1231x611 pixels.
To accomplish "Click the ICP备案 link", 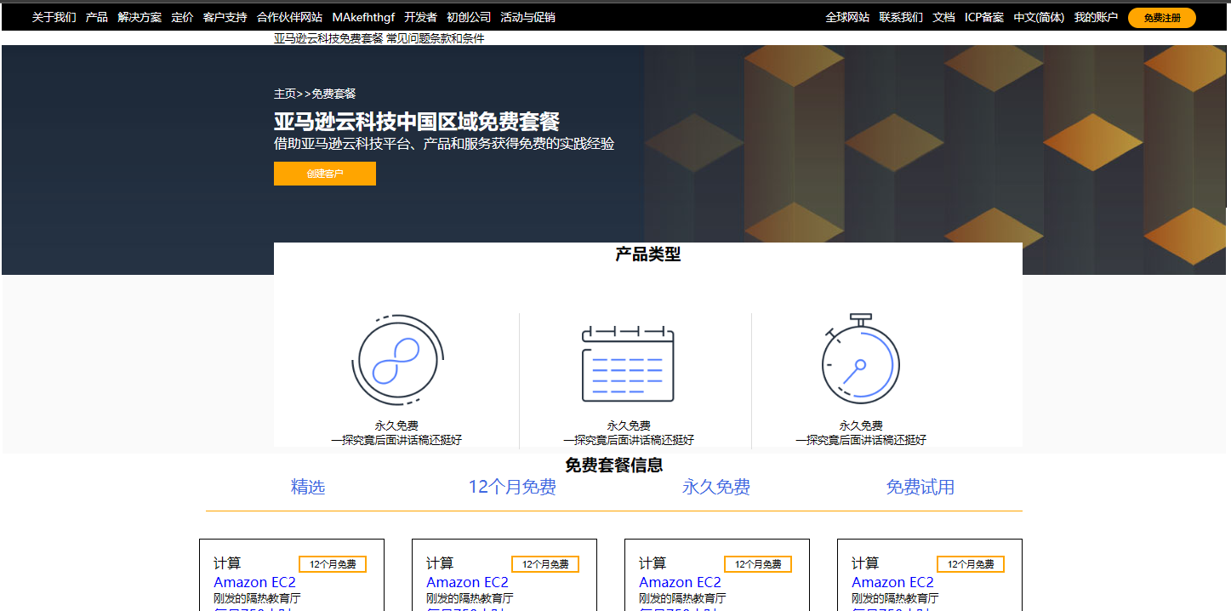I will click(x=984, y=17).
